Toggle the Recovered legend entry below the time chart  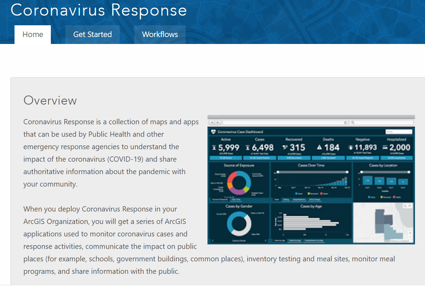(x=309, y=193)
